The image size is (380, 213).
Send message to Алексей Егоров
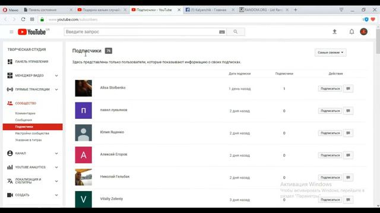[x=349, y=155]
